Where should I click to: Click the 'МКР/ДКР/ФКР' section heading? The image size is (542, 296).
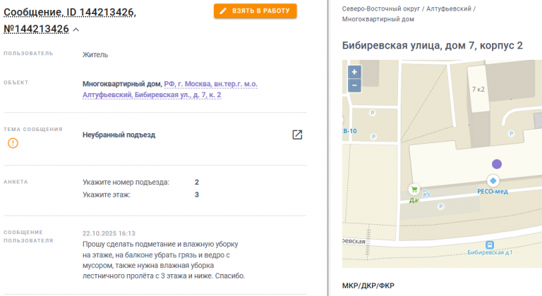click(x=368, y=285)
